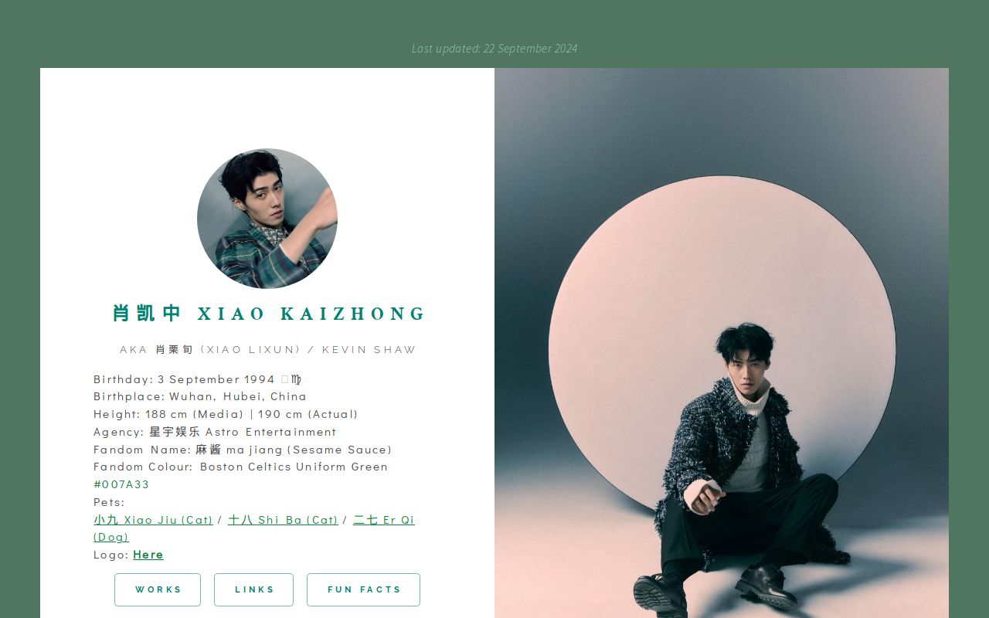Click the Agency Astro Entertainment line
Screen dimensions: 989x618
pyautogui.click(x=215, y=432)
